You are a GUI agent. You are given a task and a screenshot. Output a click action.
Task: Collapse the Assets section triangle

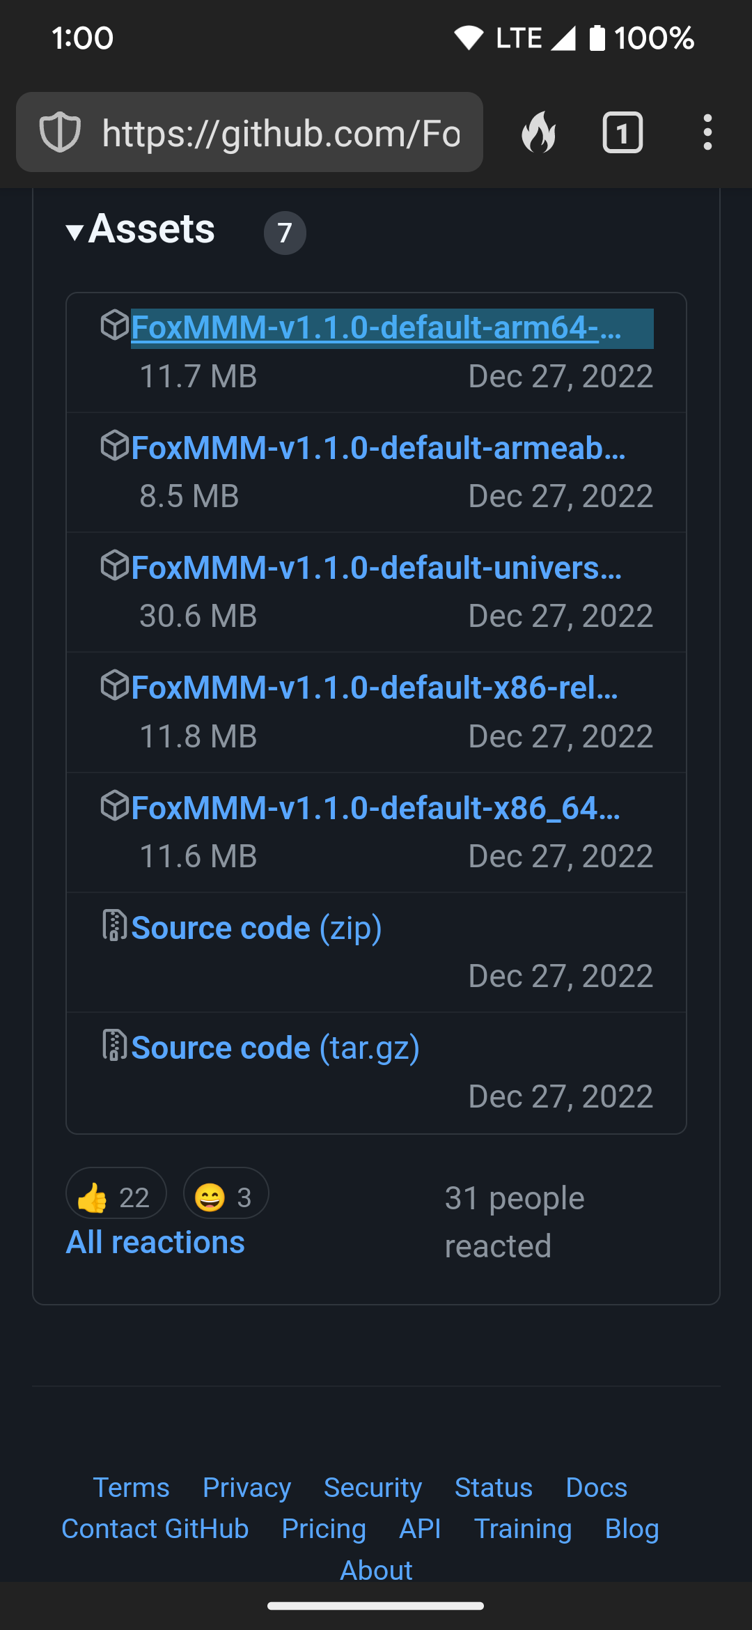click(x=75, y=232)
